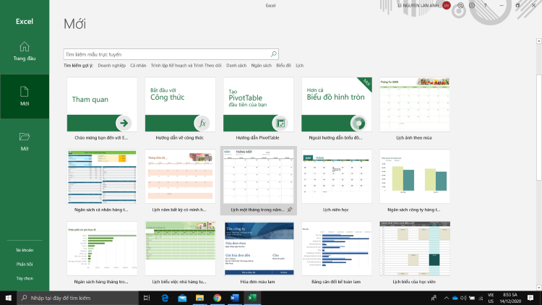Select suggested search Ngân sách

pyautogui.click(x=262, y=65)
